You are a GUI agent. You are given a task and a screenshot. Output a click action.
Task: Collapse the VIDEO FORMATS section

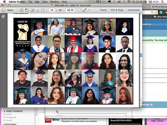tap(4, 111)
